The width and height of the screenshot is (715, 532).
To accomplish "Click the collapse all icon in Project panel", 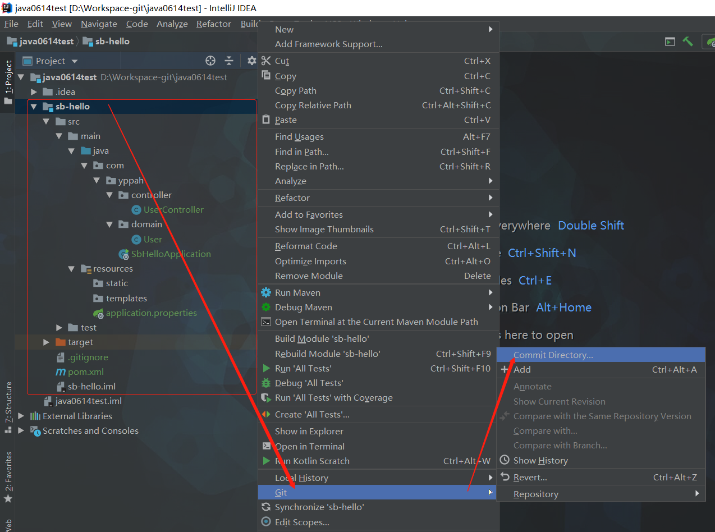I will [x=229, y=61].
